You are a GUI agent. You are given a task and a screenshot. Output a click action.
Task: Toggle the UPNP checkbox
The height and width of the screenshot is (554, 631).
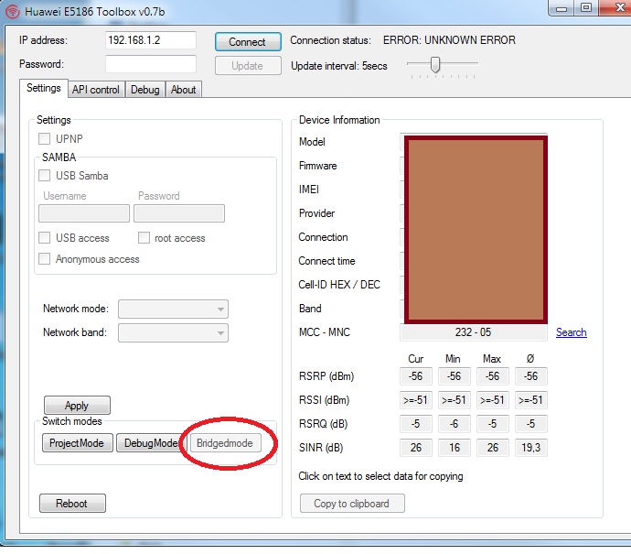44,139
